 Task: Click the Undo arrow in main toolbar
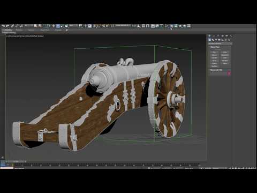pyautogui.click(x=3, y=26)
